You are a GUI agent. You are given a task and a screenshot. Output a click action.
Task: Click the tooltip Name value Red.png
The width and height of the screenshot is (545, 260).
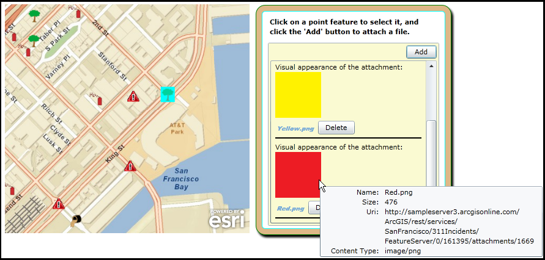pyautogui.click(x=399, y=192)
